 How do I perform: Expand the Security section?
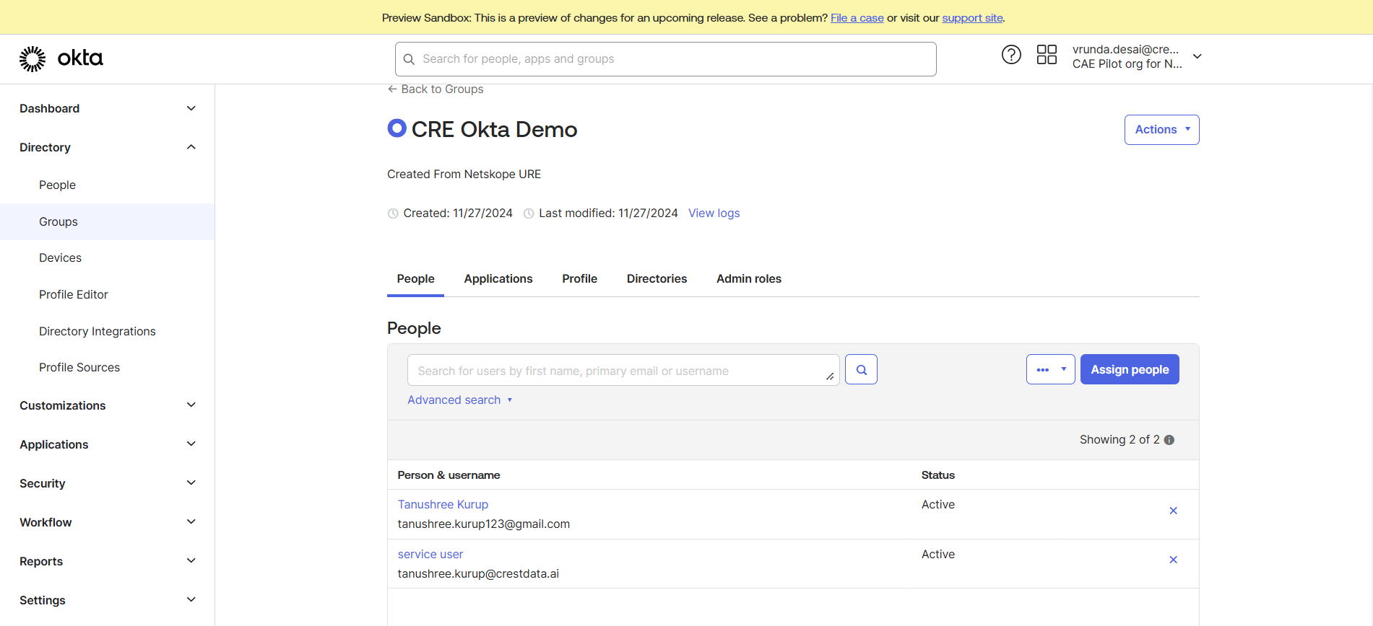point(108,483)
